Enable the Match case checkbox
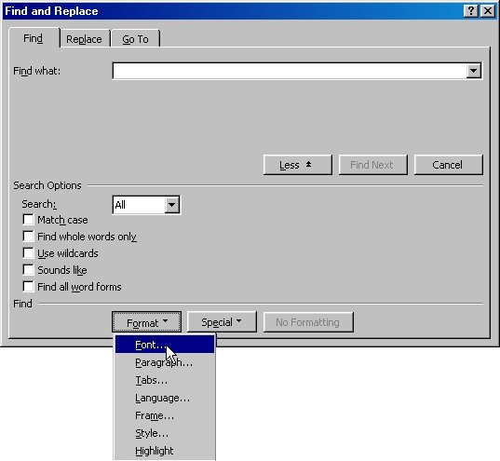Image resolution: width=500 pixels, height=461 pixels. (x=28, y=220)
